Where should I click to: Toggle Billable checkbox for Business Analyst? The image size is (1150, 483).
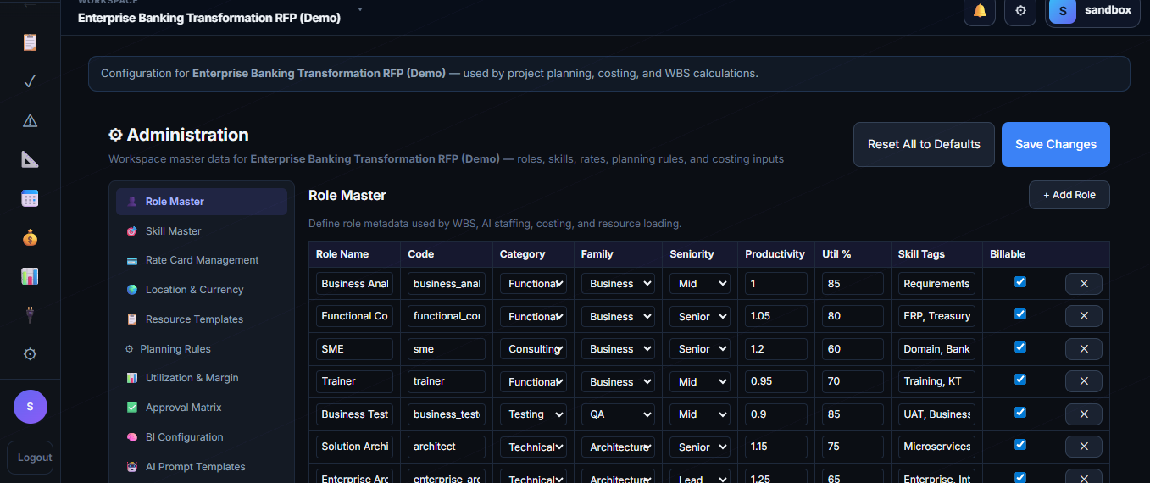click(x=1020, y=282)
